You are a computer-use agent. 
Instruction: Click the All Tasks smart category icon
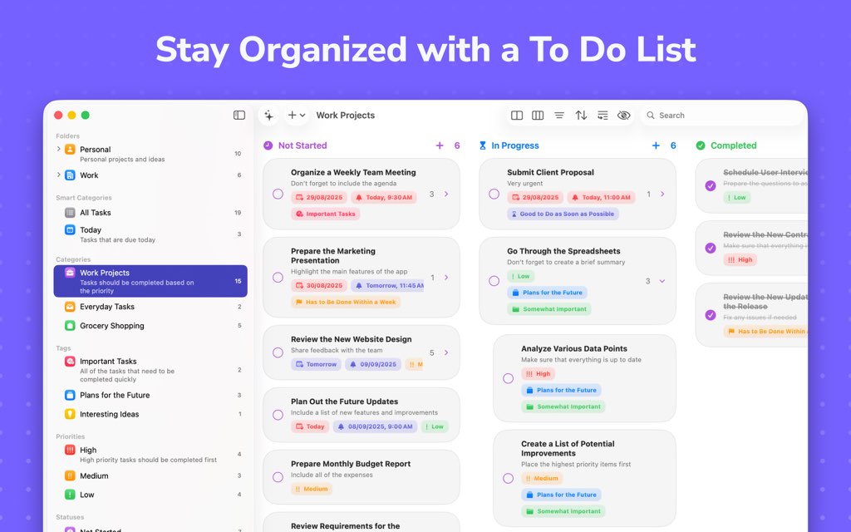click(71, 213)
